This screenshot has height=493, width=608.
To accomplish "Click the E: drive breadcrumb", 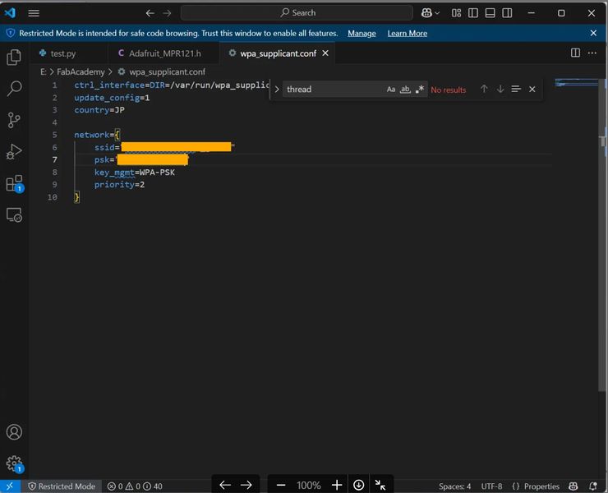I will [x=43, y=72].
